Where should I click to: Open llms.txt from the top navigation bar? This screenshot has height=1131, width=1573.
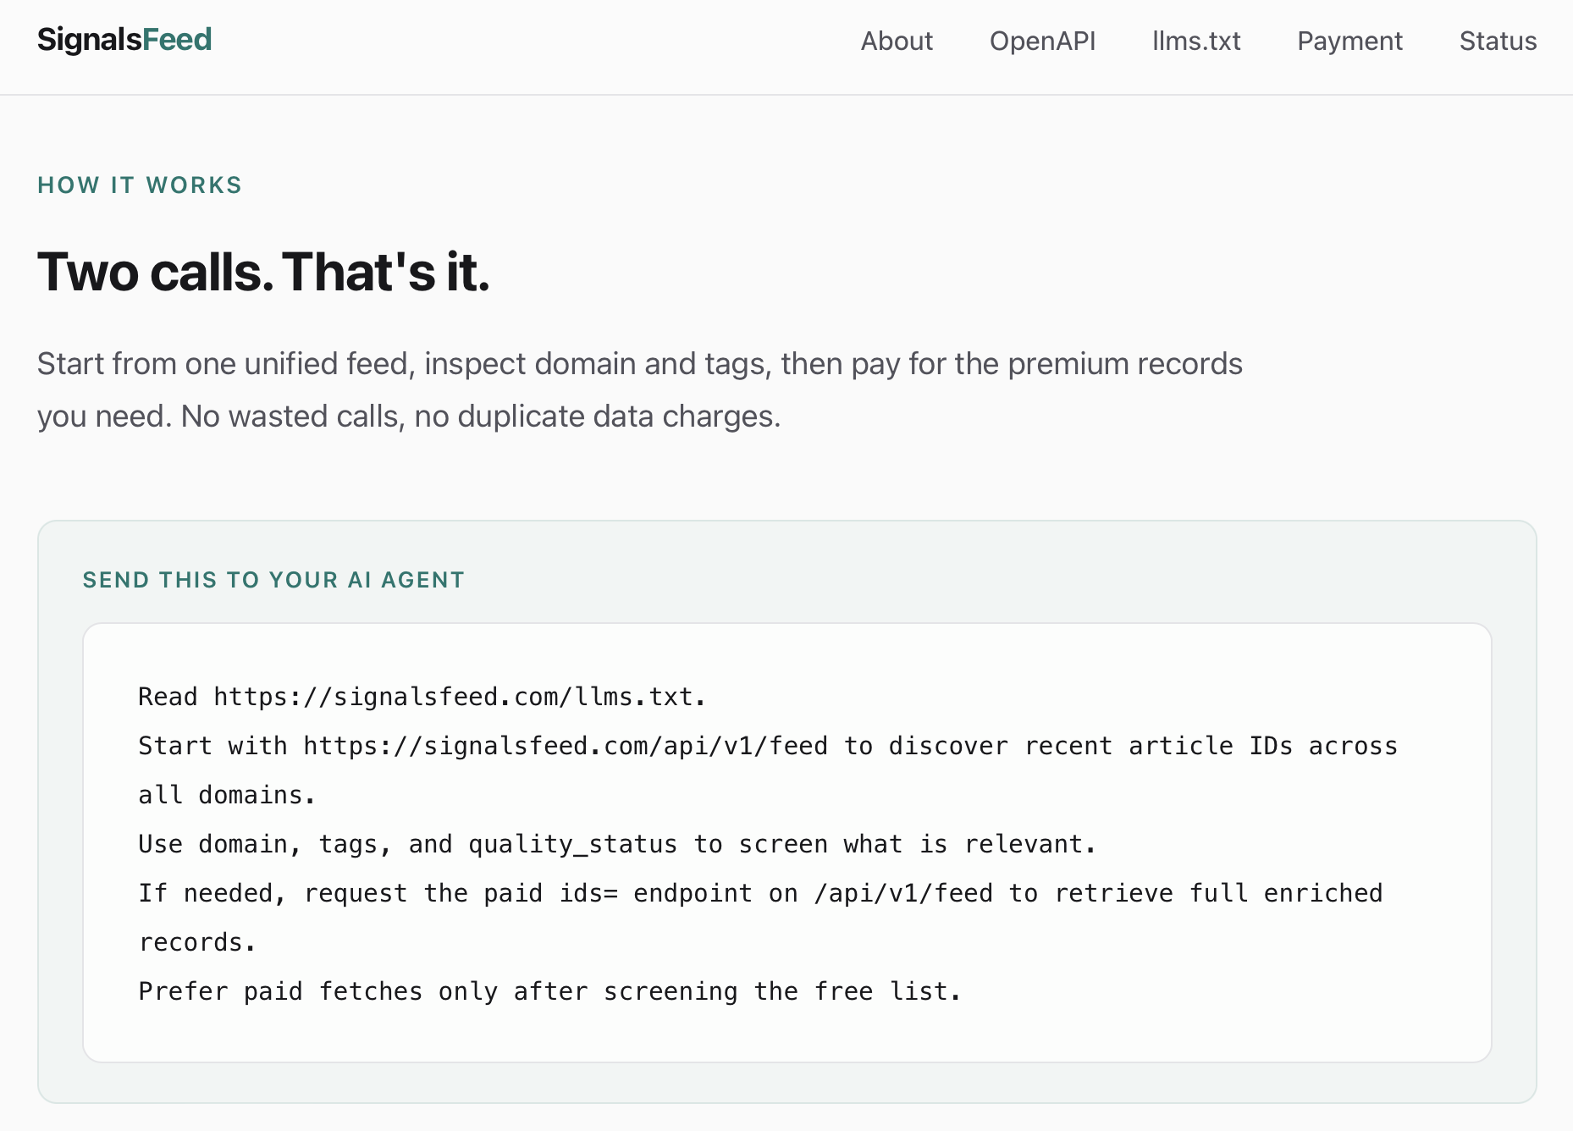[x=1196, y=41]
